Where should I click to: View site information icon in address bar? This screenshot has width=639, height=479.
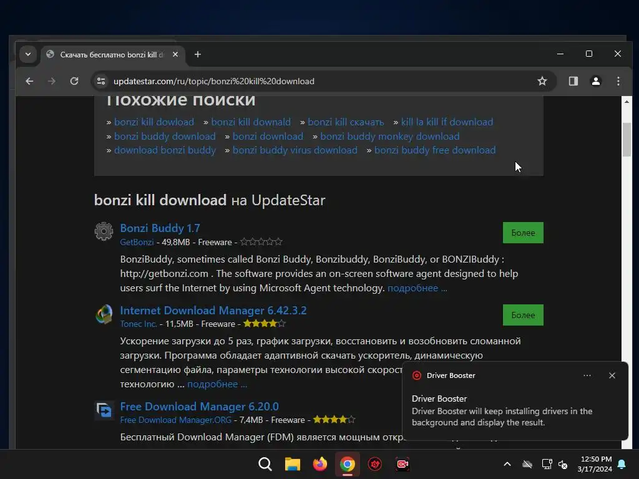pos(101,81)
